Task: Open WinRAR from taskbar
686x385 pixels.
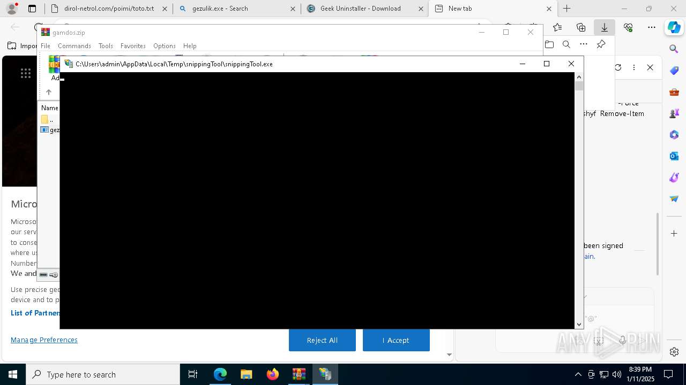Action: coord(299,374)
